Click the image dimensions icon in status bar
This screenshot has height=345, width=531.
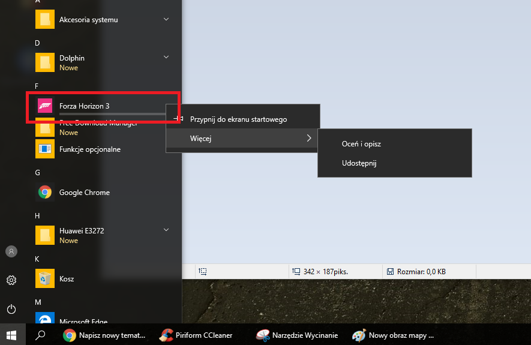[296, 271]
